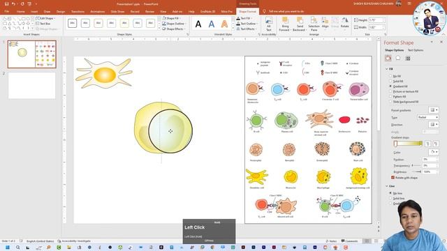
Task: Apply the first Abc shape style preset
Action: tap(73, 23)
